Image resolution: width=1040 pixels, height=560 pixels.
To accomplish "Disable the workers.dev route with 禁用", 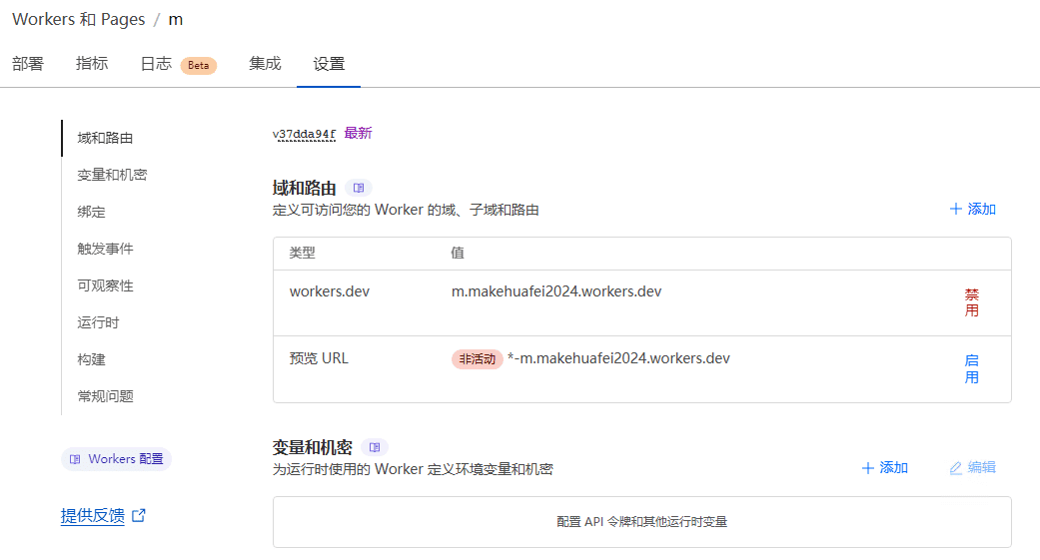I will click(971, 302).
